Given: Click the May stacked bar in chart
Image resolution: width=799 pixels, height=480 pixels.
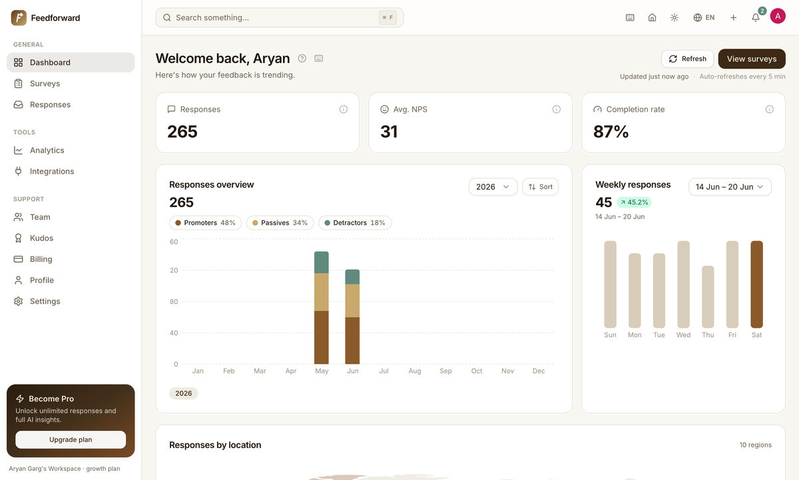Looking at the screenshot, I should pos(322,308).
